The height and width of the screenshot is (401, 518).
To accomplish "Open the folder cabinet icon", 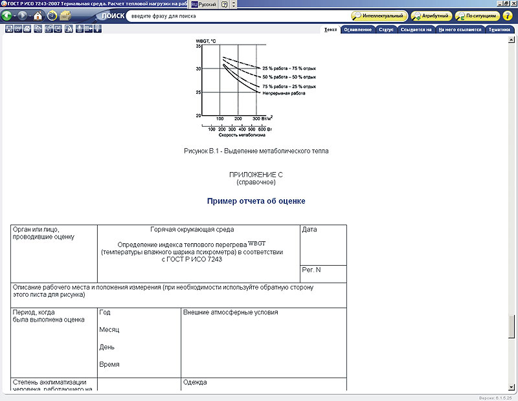I will 65,16.
